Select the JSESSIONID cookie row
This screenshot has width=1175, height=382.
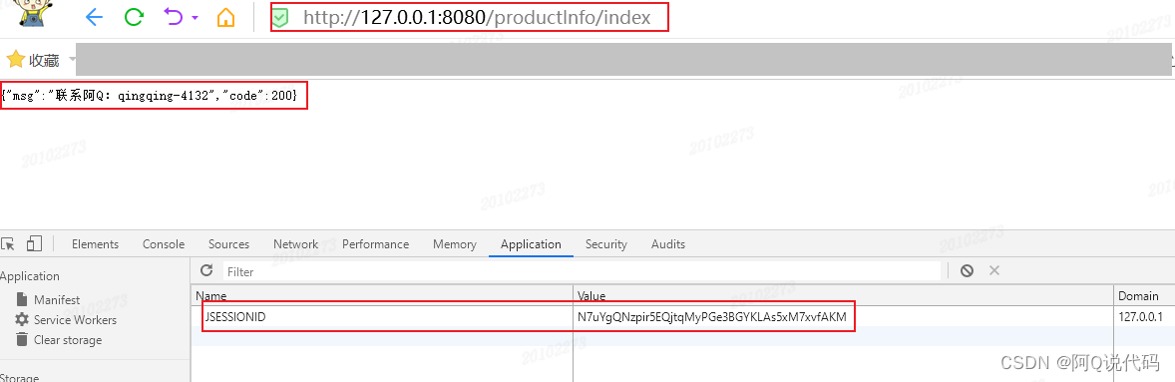pyautogui.click(x=682, y=317)
